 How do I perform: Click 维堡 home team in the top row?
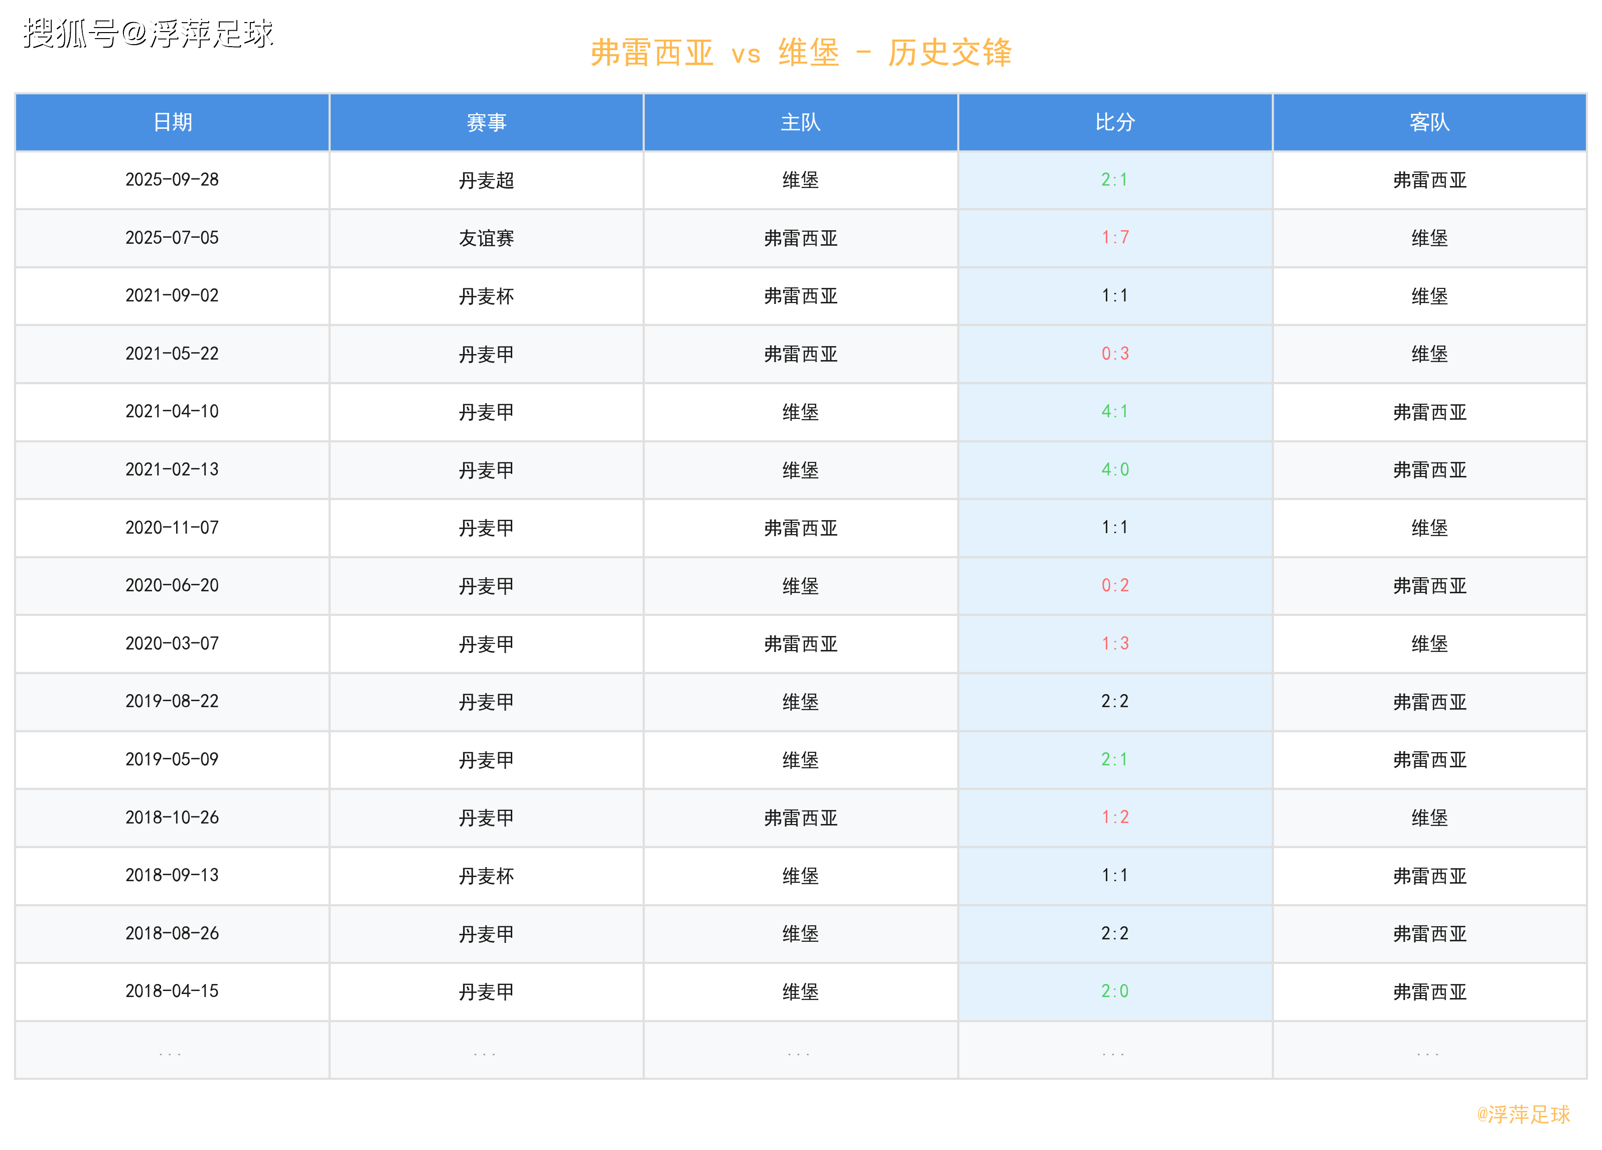point(800,180)
